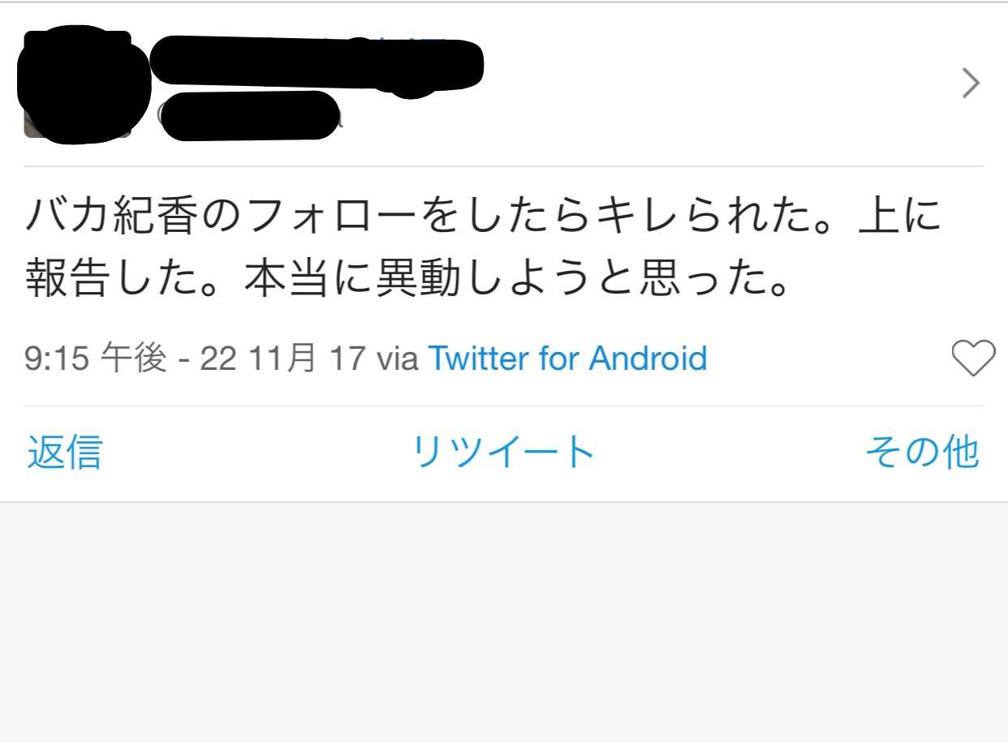Screen dimensions: 1008x743
Task: Open the redacted display name at top
Action: click(317, 65)
